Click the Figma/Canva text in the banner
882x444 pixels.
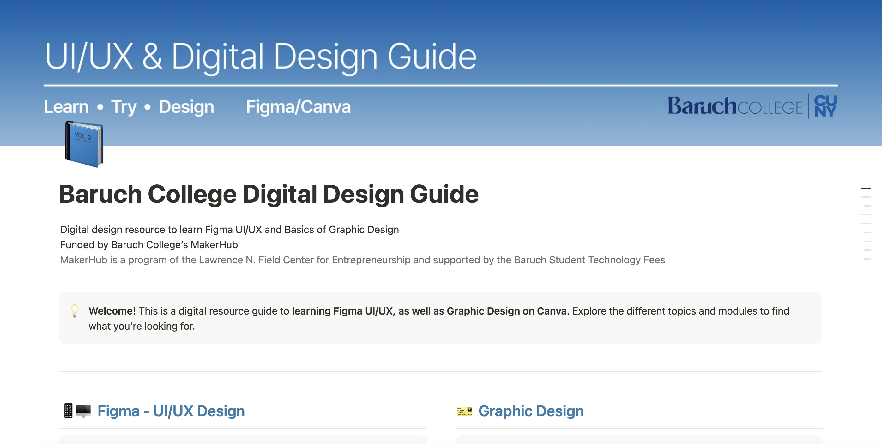click(298, 107)
